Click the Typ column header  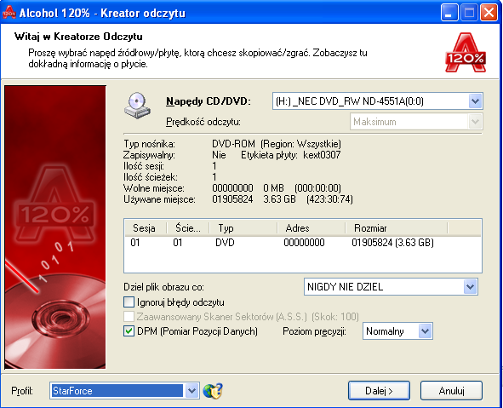(243, 228)
